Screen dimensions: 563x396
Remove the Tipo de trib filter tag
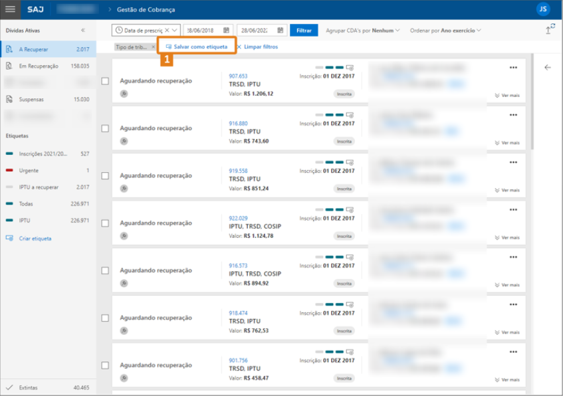(x=153, y=47)
